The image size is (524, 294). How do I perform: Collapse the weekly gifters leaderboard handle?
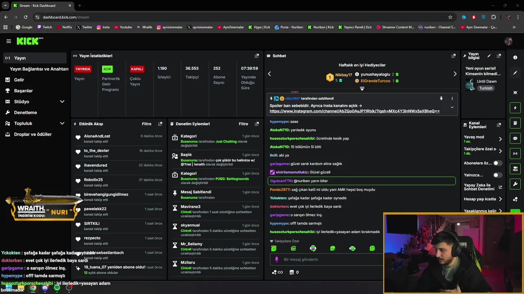[x=362, y=88]
